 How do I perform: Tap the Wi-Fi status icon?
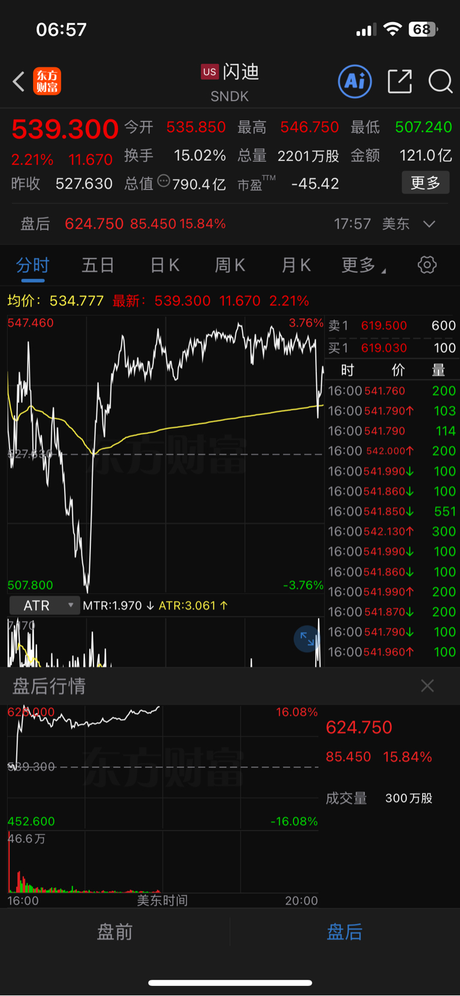tap(392, 29)
